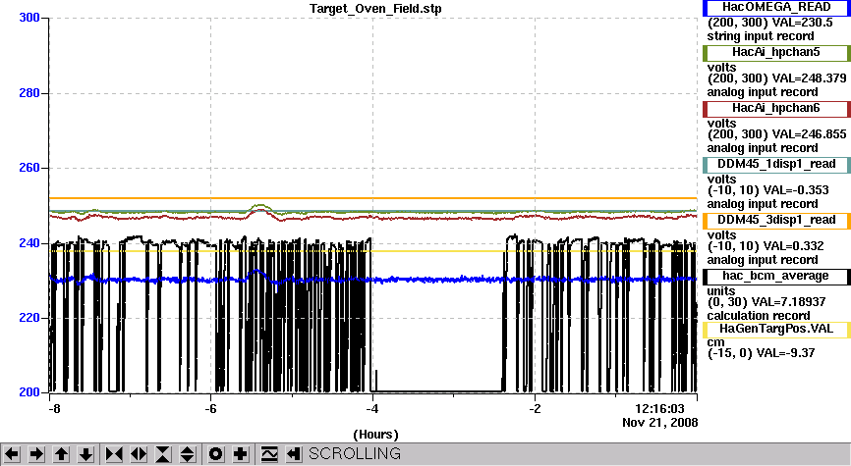Click the string input record description
This screenshot has width=851, height=466.
(761, 36)
